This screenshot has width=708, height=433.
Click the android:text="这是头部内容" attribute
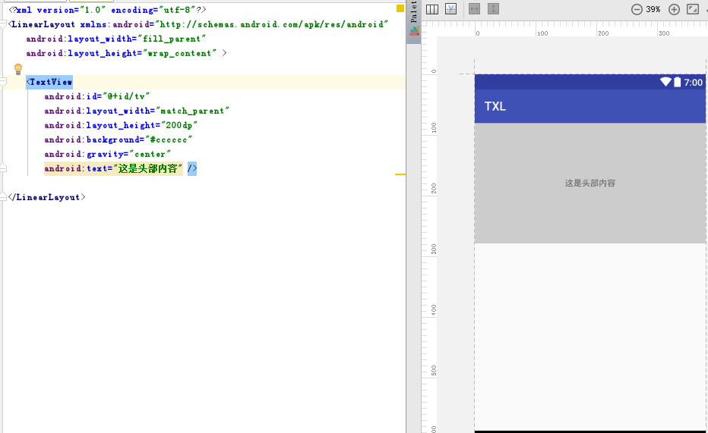[113, 168]
